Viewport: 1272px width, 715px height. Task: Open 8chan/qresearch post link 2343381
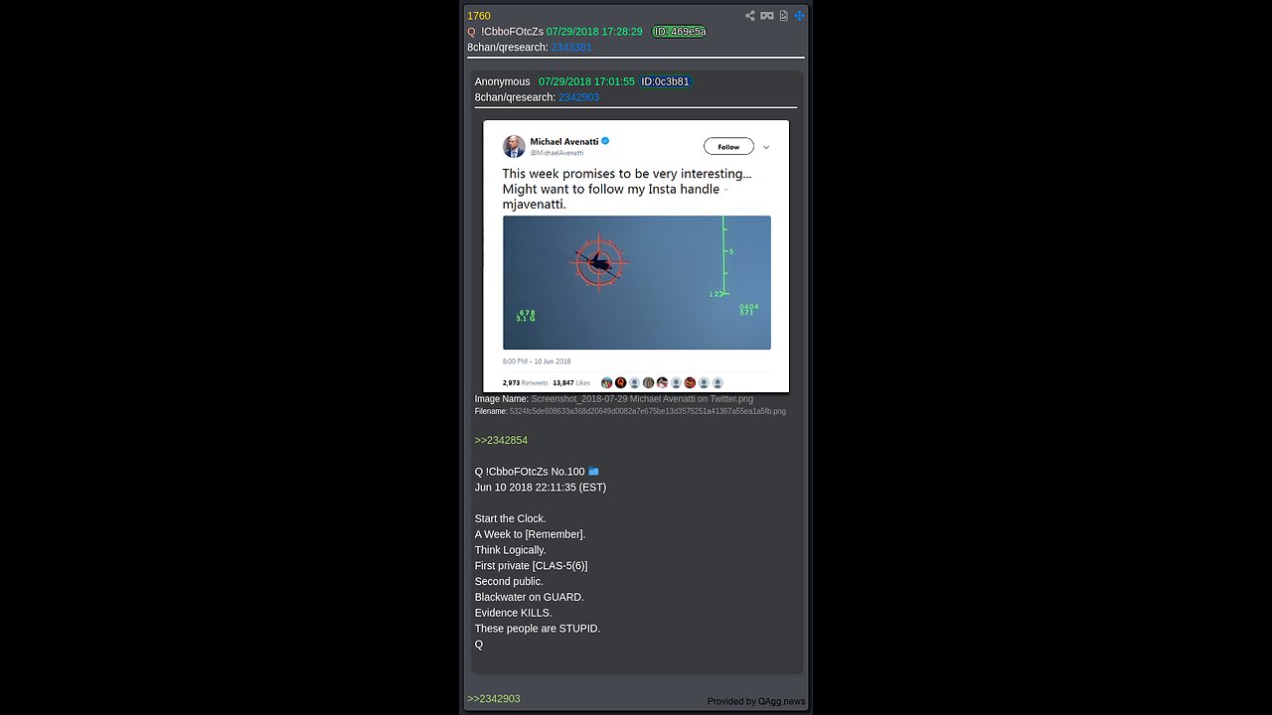(x=571, y=48)
